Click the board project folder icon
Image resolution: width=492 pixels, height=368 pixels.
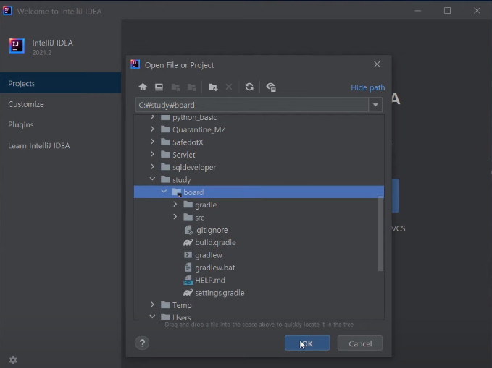[177, 192]
